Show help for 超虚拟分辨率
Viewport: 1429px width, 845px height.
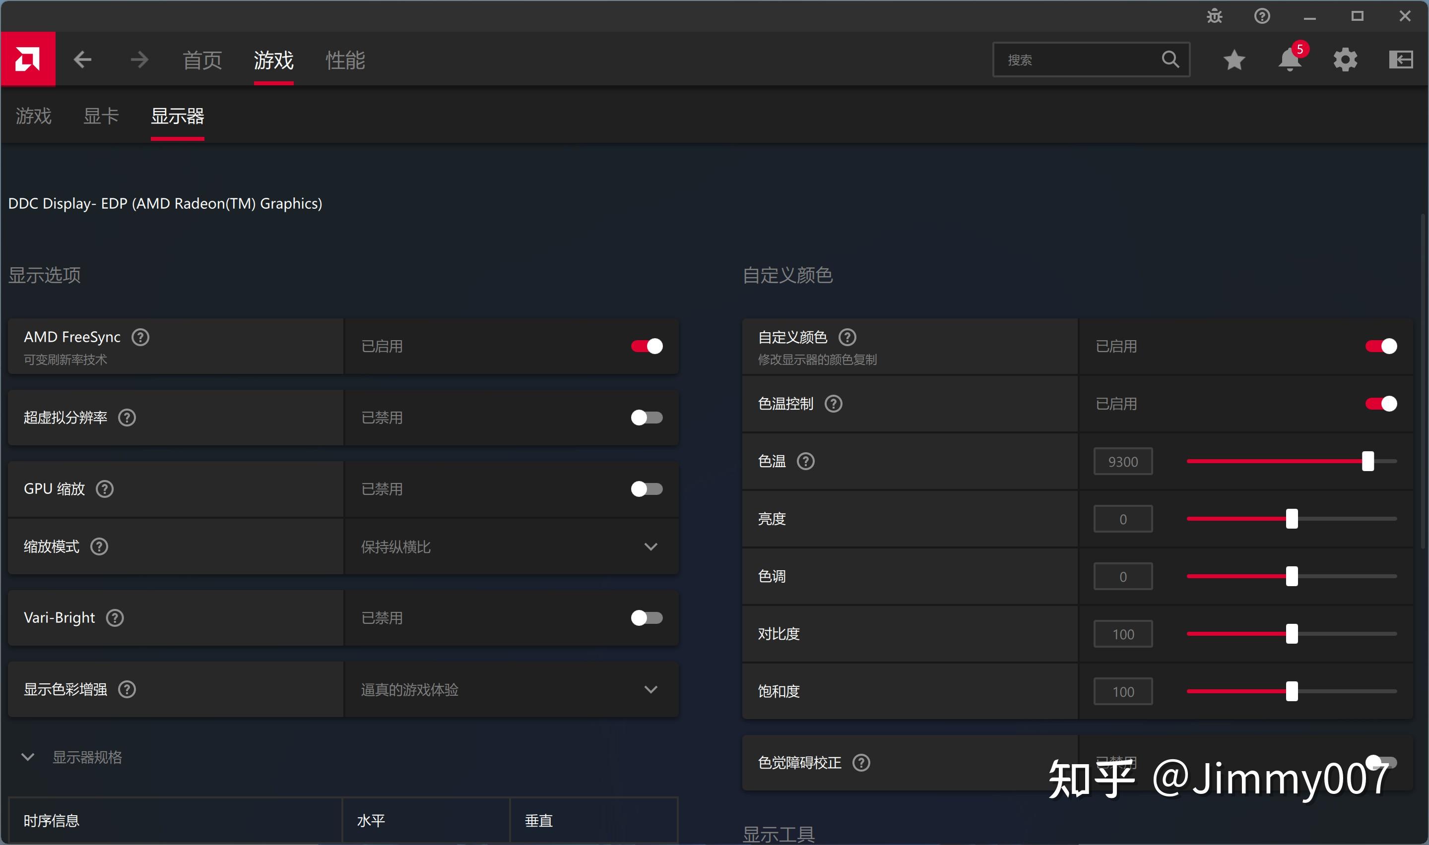(x=127, y=418)
